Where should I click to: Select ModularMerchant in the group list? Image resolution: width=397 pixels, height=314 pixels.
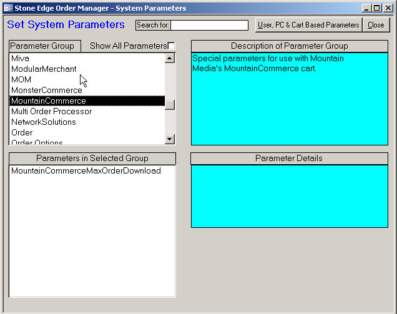tap(87, 69)
